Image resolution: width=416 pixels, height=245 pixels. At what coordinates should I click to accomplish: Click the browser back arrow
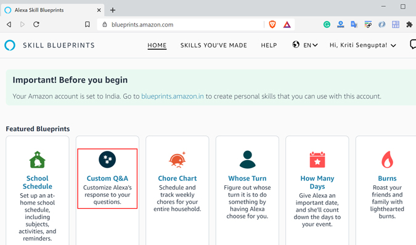click(9, 25)
